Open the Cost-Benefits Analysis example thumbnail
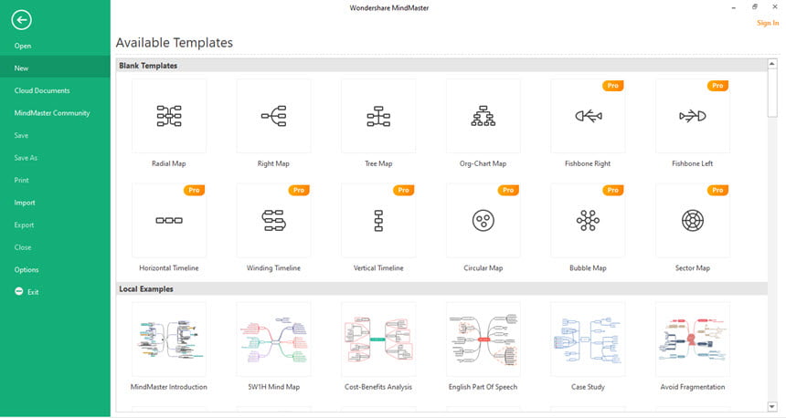 click(378, 339)
